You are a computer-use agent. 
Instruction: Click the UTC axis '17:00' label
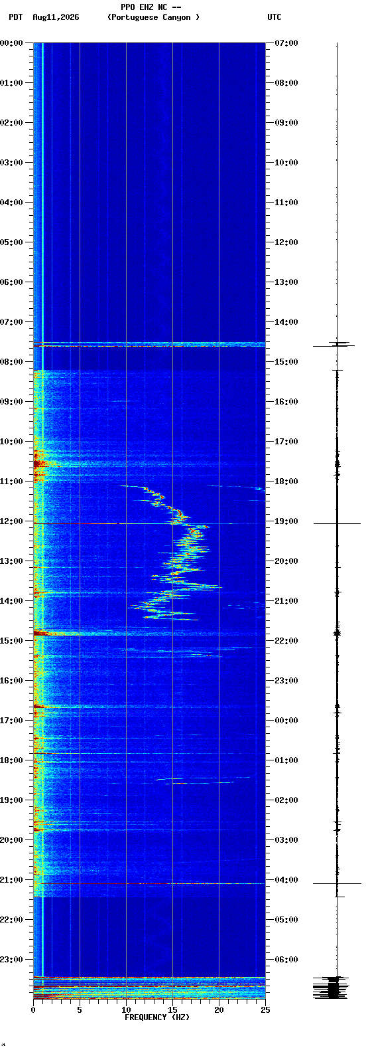click(x=286, y=442)
